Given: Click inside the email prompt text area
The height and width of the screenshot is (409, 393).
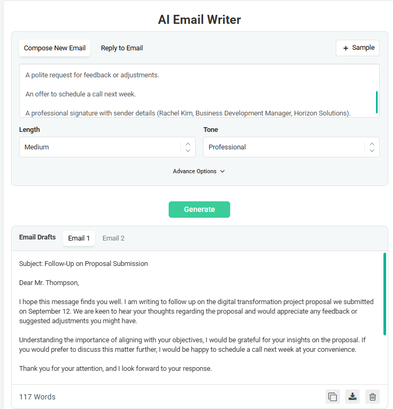Looking at the screenshot, I should [196, 91].
